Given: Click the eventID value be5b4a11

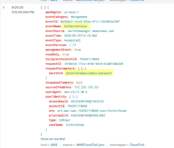Looking at the screenshot, I should 90,22.
